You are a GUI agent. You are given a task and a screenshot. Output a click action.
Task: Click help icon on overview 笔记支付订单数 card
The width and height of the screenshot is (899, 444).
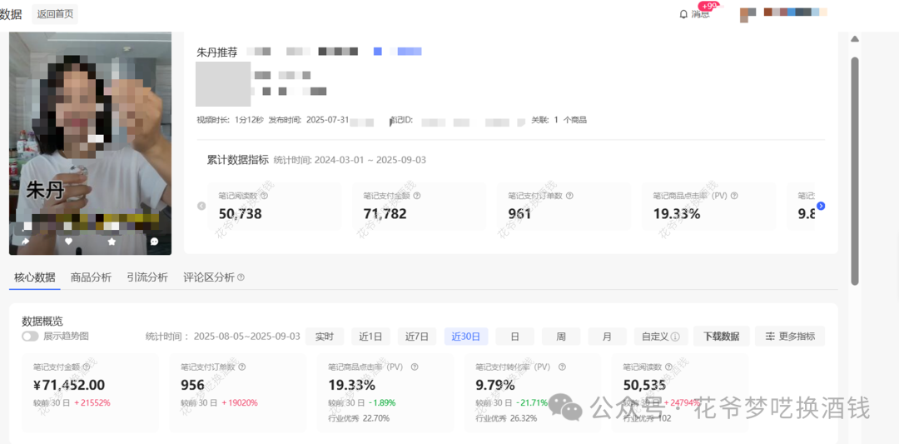coord(242,367)
